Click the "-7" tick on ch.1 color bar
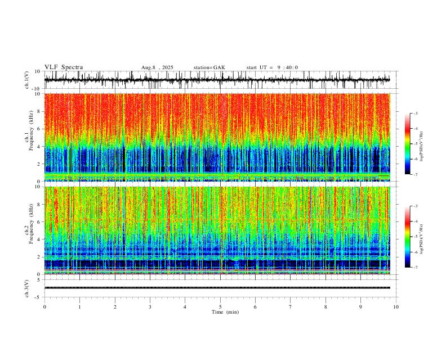Screen dimensions: 446x344 pos(416,175)
